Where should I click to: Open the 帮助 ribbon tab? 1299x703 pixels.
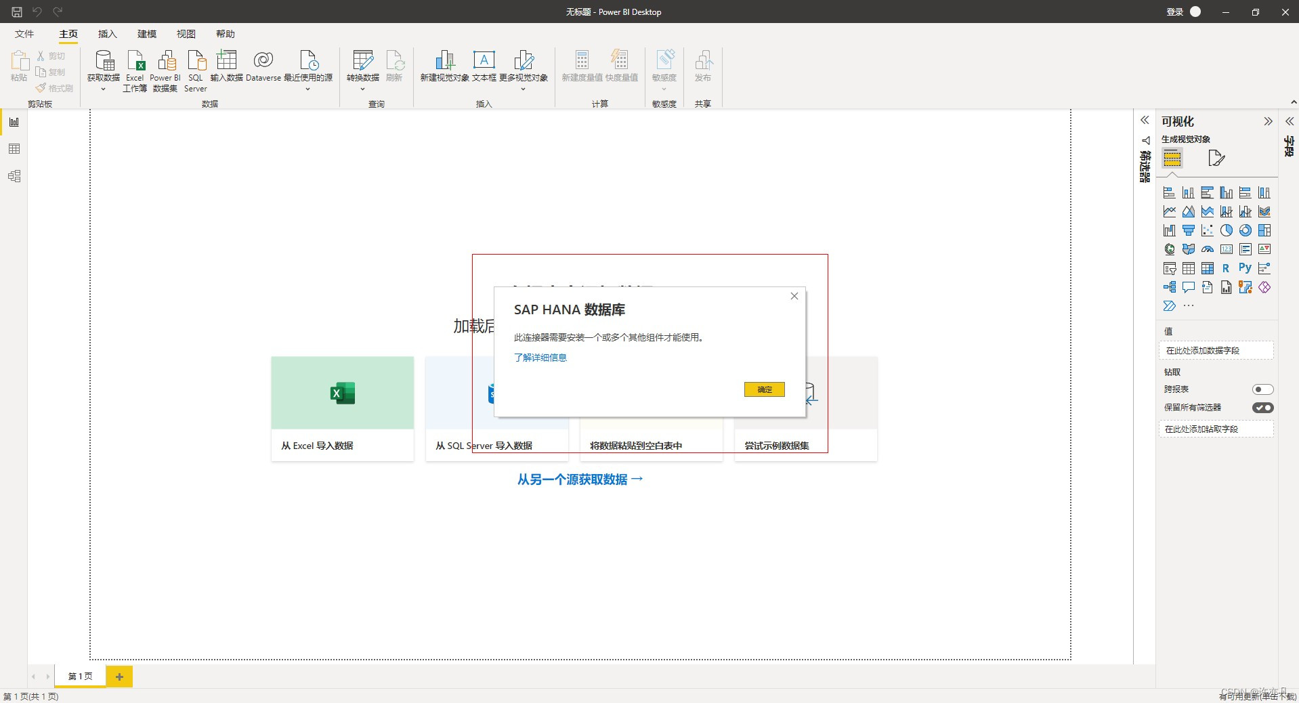point(226,34)
